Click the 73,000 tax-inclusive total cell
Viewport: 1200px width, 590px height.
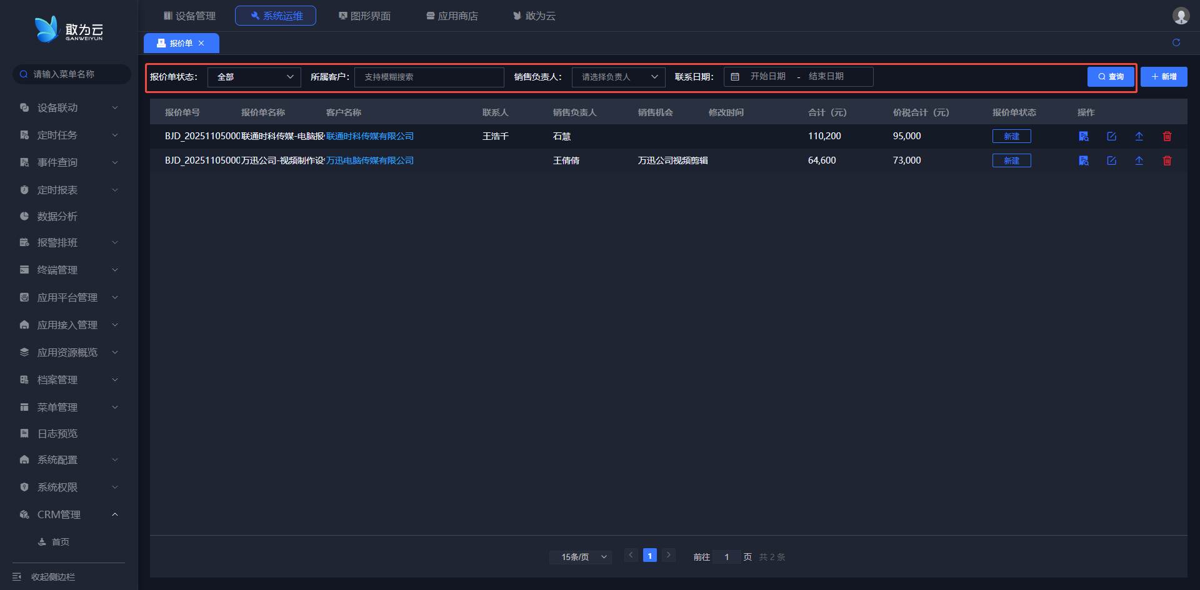[907, 160]
